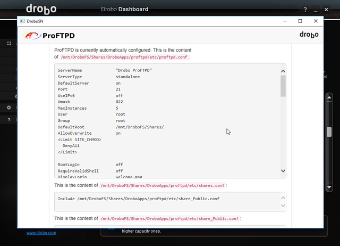This screenshot has width=340, height=246.
Task: Click the Dashboard scrollbar handle
Action: 329,132
